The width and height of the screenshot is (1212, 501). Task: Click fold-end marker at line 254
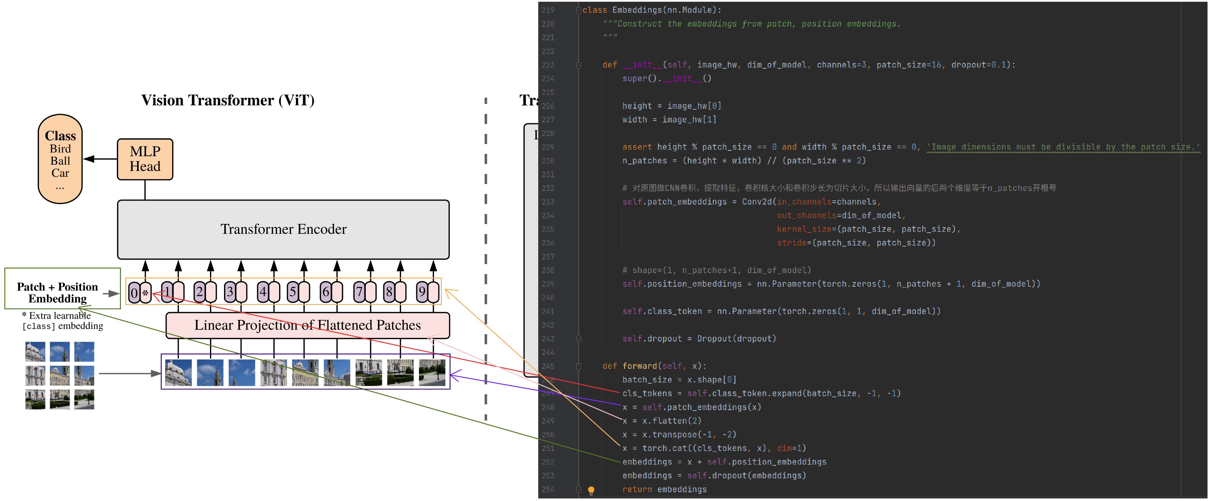(578, 489)
